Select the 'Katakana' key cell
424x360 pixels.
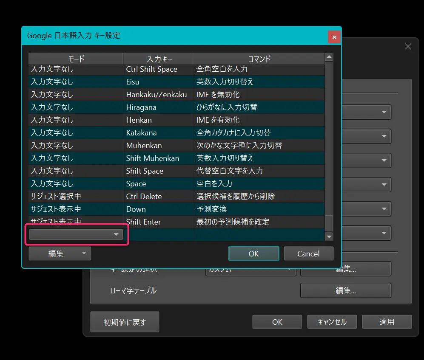159,133
